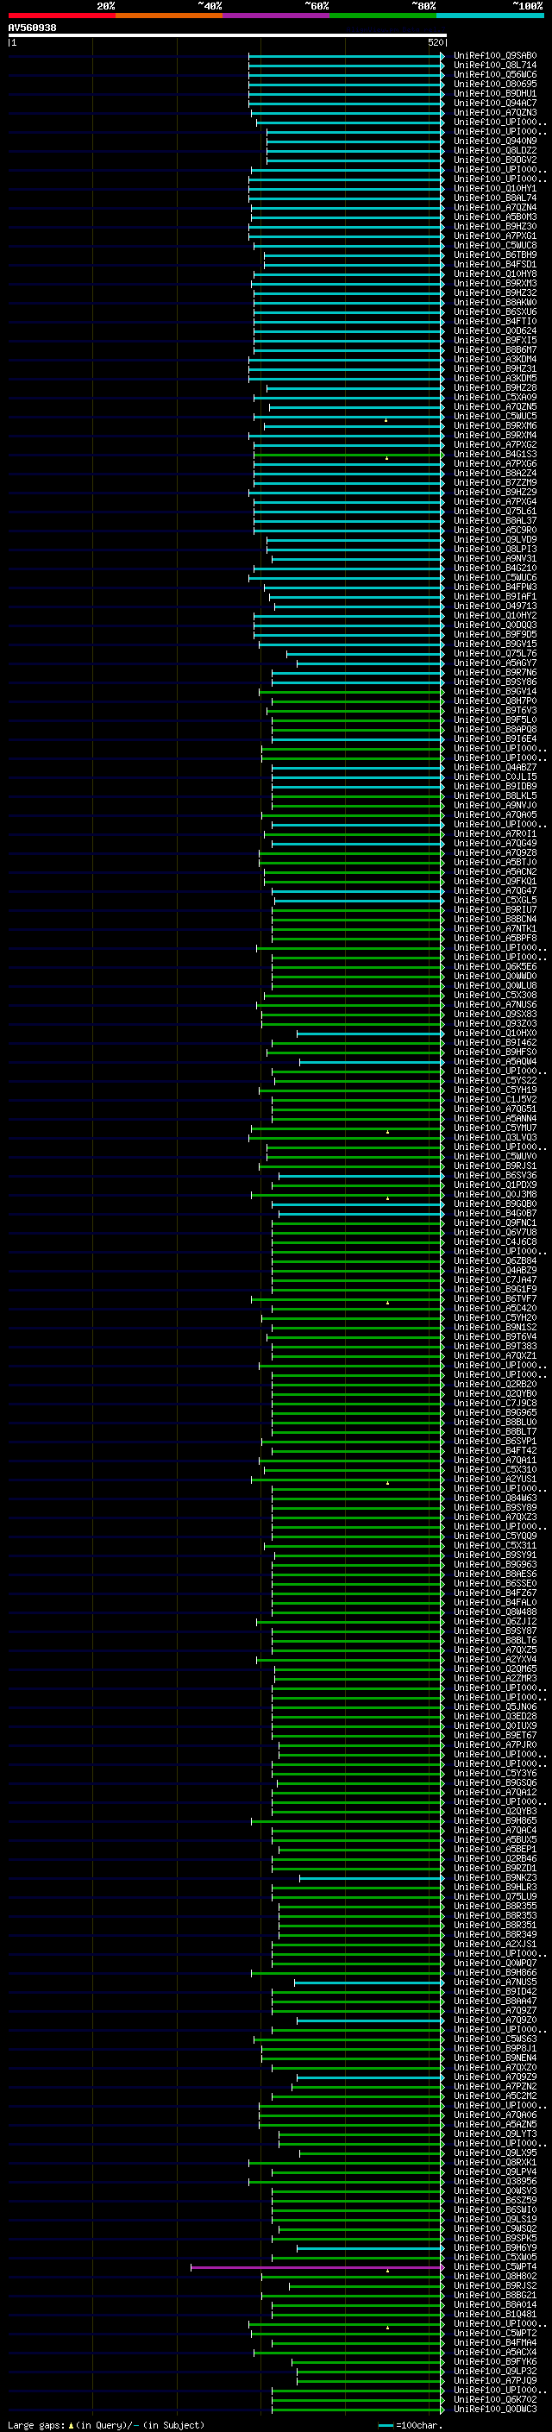Click label UniRef100_Q6K5E6
552x2432 pixels.
tap(494, 967)
